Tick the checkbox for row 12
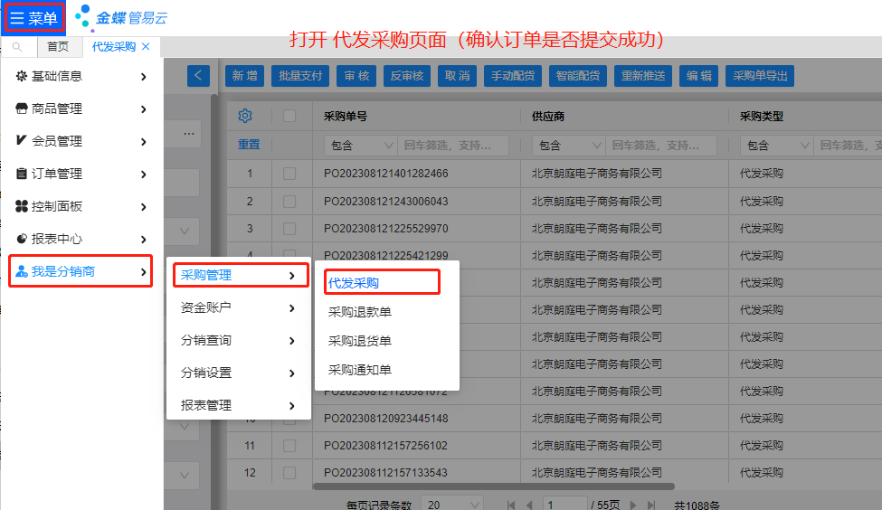This screenshot has height=510, width=882. pyautogui.click(x=289, y=472)
